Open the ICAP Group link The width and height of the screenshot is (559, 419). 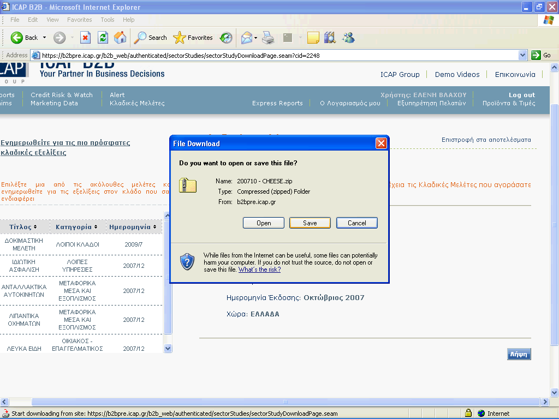point(400,74)
